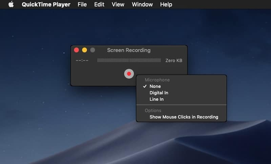This screenshot has width=271, height=164.
Task: Close the Screen Recording window
Action: tap(77, 50)
